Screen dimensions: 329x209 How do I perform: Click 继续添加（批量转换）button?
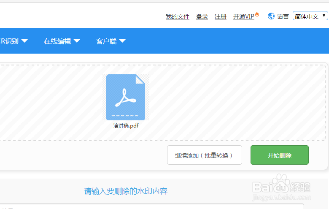205,155
